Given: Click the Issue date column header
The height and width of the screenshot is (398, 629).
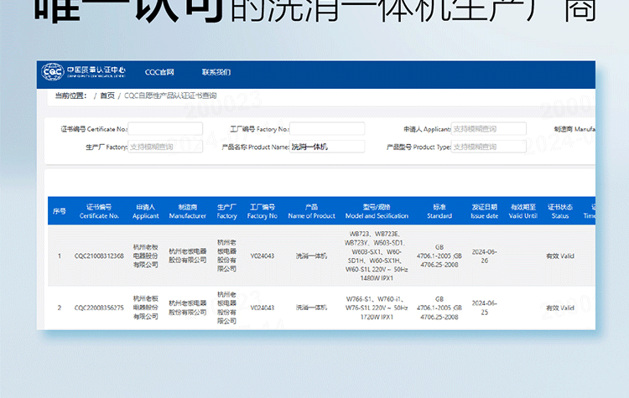Looking at the screenshot, I should click(x=484, y=211).
